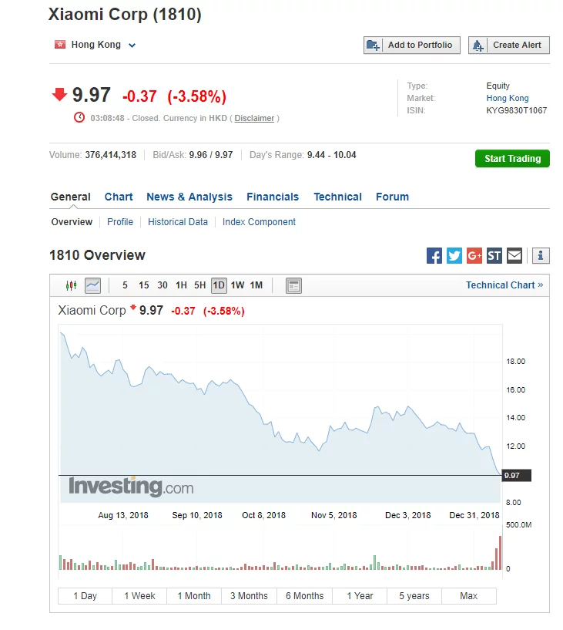Open the Financials tab
This screenshot has height=630, width=563.
(x=273, y=197)
